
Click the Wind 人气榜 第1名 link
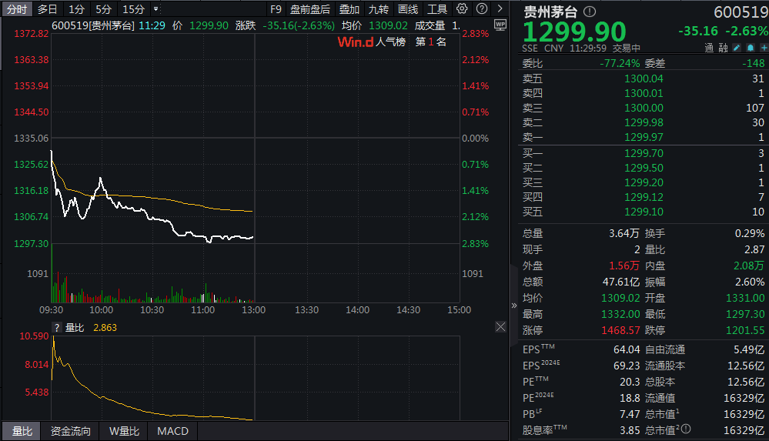[392, 42]
